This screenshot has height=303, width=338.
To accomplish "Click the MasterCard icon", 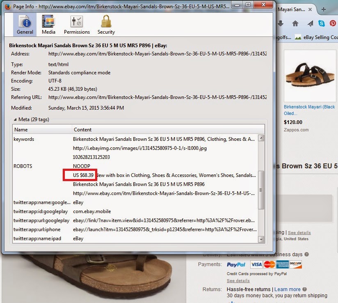I will [269, 264].
